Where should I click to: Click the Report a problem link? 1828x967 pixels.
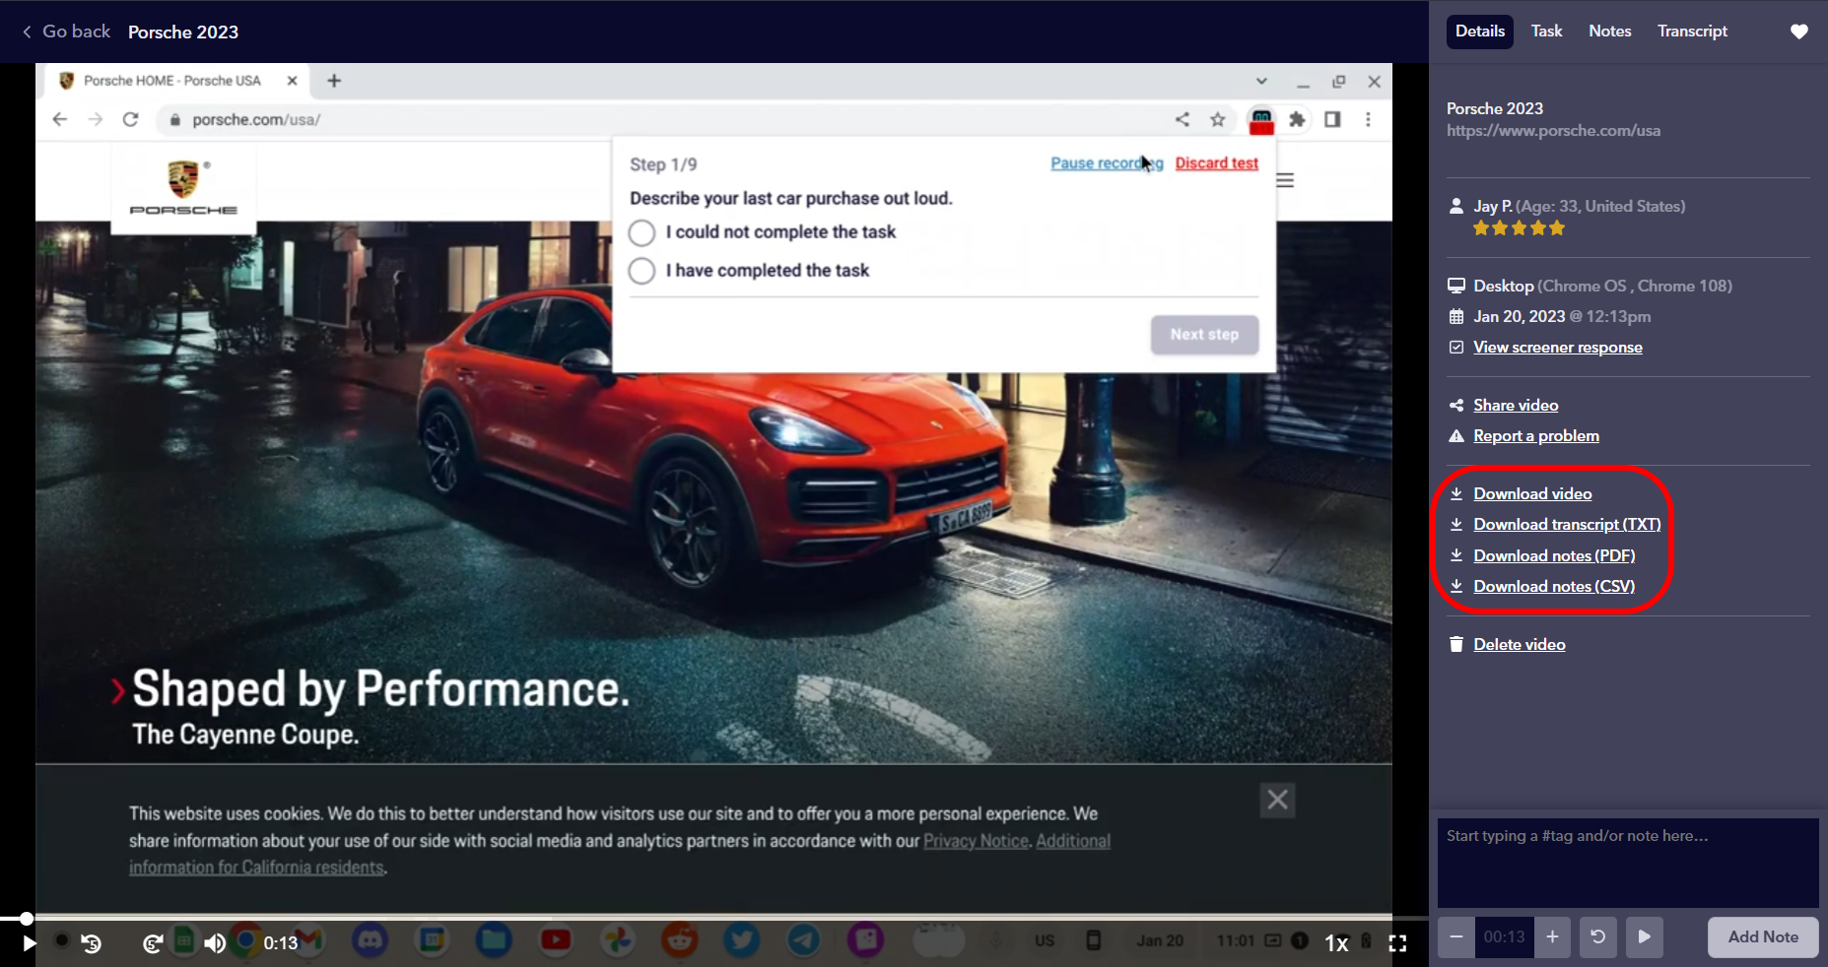1536,436
